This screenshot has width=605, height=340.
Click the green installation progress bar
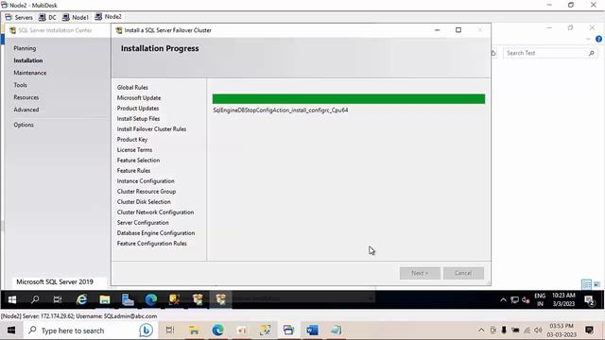click(349, 99)
